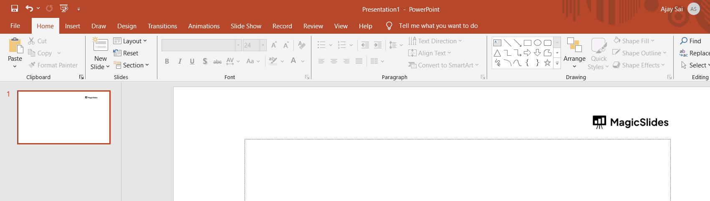
Task: Open Customize Quick Access Toolbar arrow
Action: 78,9
